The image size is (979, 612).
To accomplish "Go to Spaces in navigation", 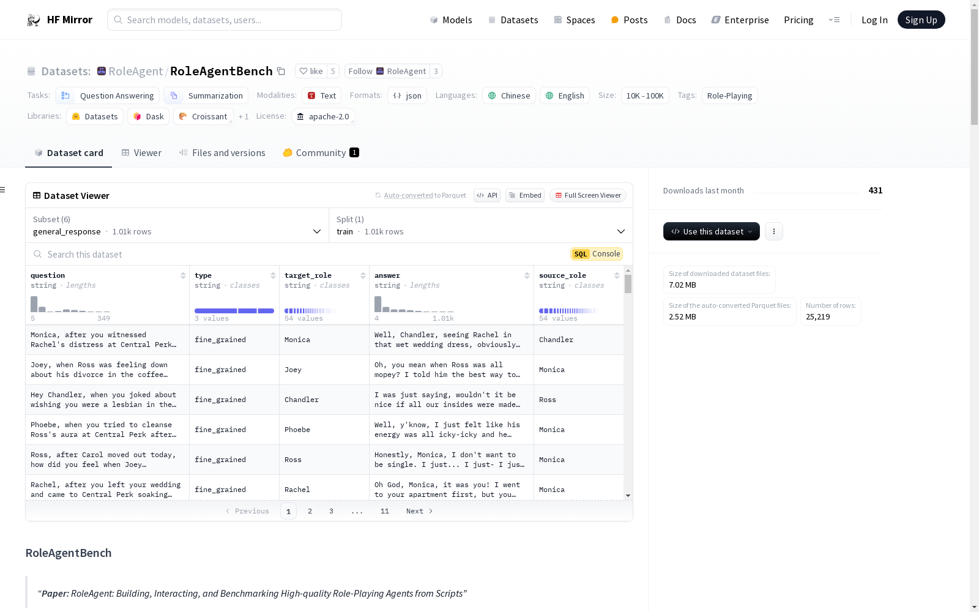I will click(x=574, y=20).
